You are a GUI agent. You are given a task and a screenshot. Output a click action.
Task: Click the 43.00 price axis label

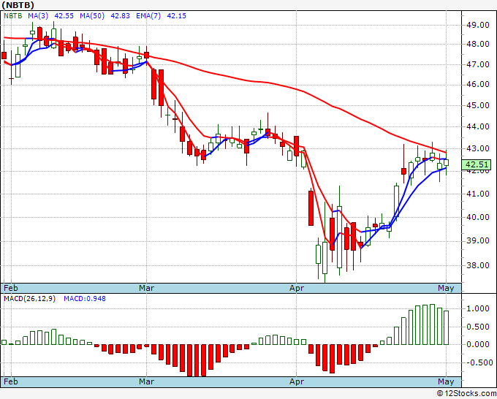[478, 148]
